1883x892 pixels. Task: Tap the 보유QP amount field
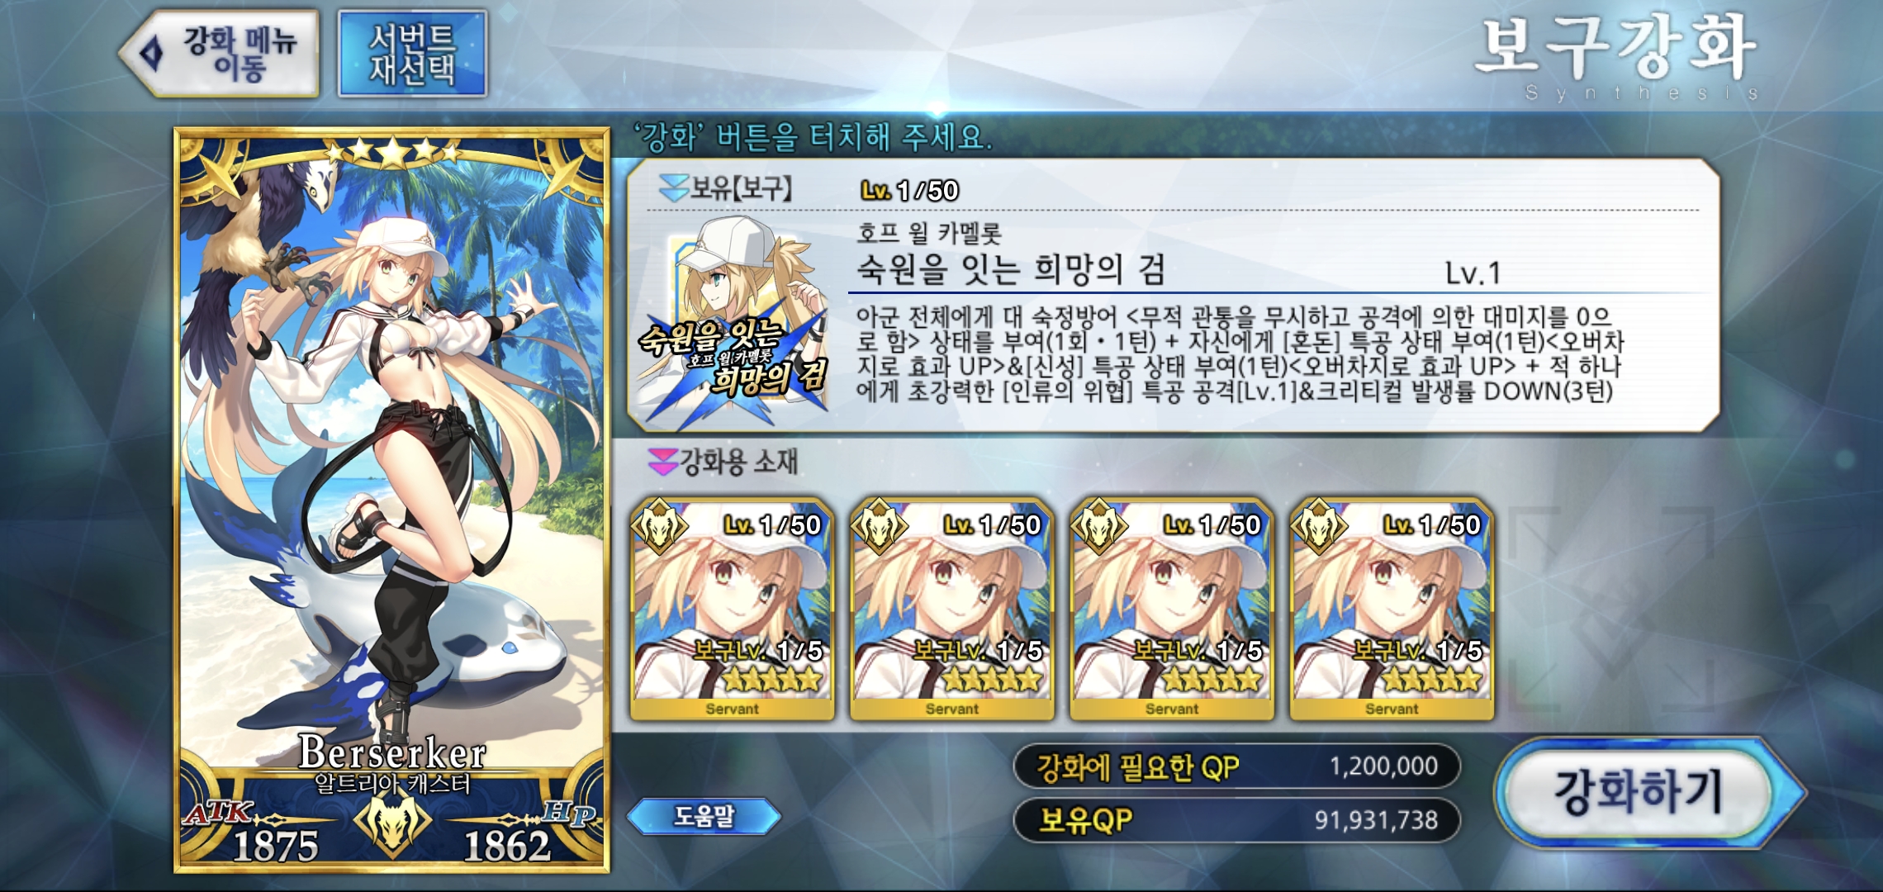click(1236, 820)
